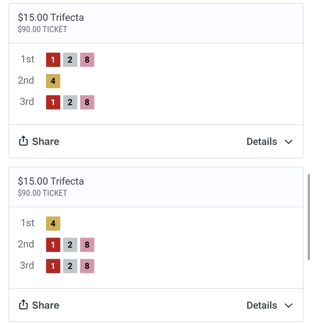Expand Details chevron on second ticket
312x324 pixels.
(x=288, y=306)
